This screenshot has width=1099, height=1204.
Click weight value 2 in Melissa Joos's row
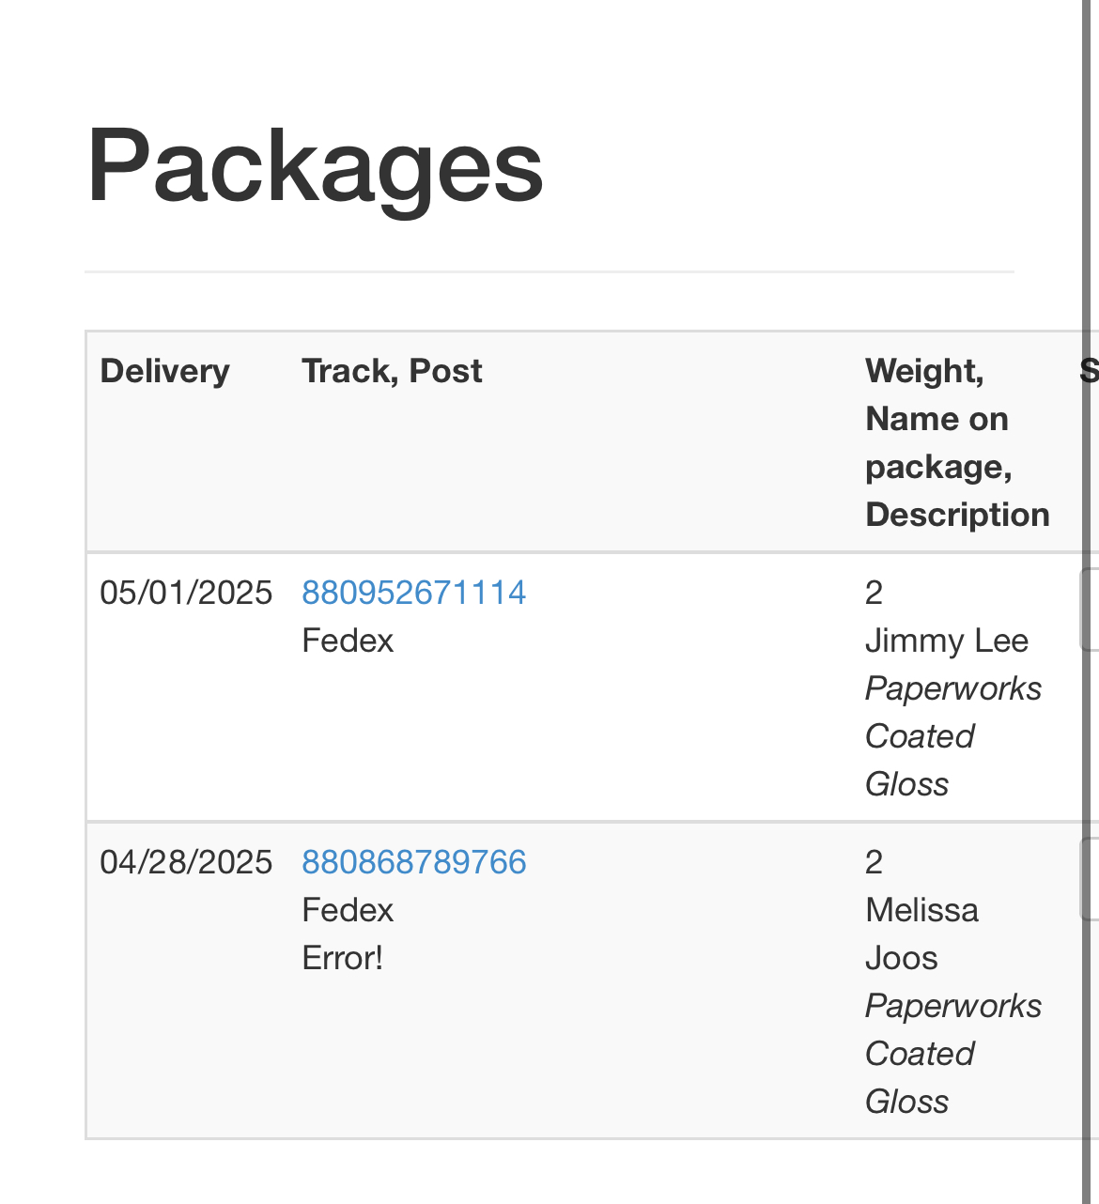click(x=874, y=862)
